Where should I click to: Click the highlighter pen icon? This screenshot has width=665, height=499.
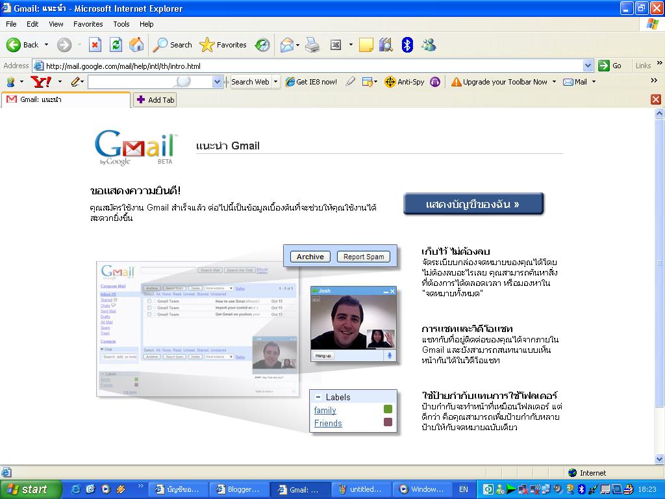pos(350,81)
